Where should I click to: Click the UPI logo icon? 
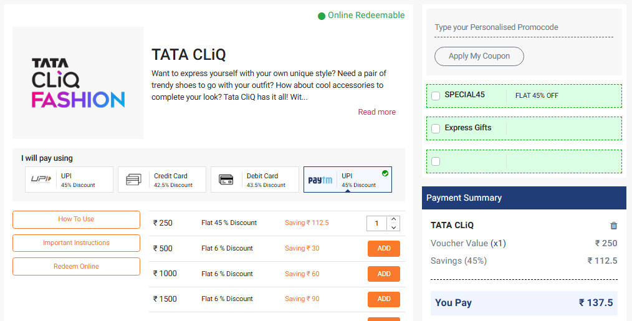tap(42, 179)
